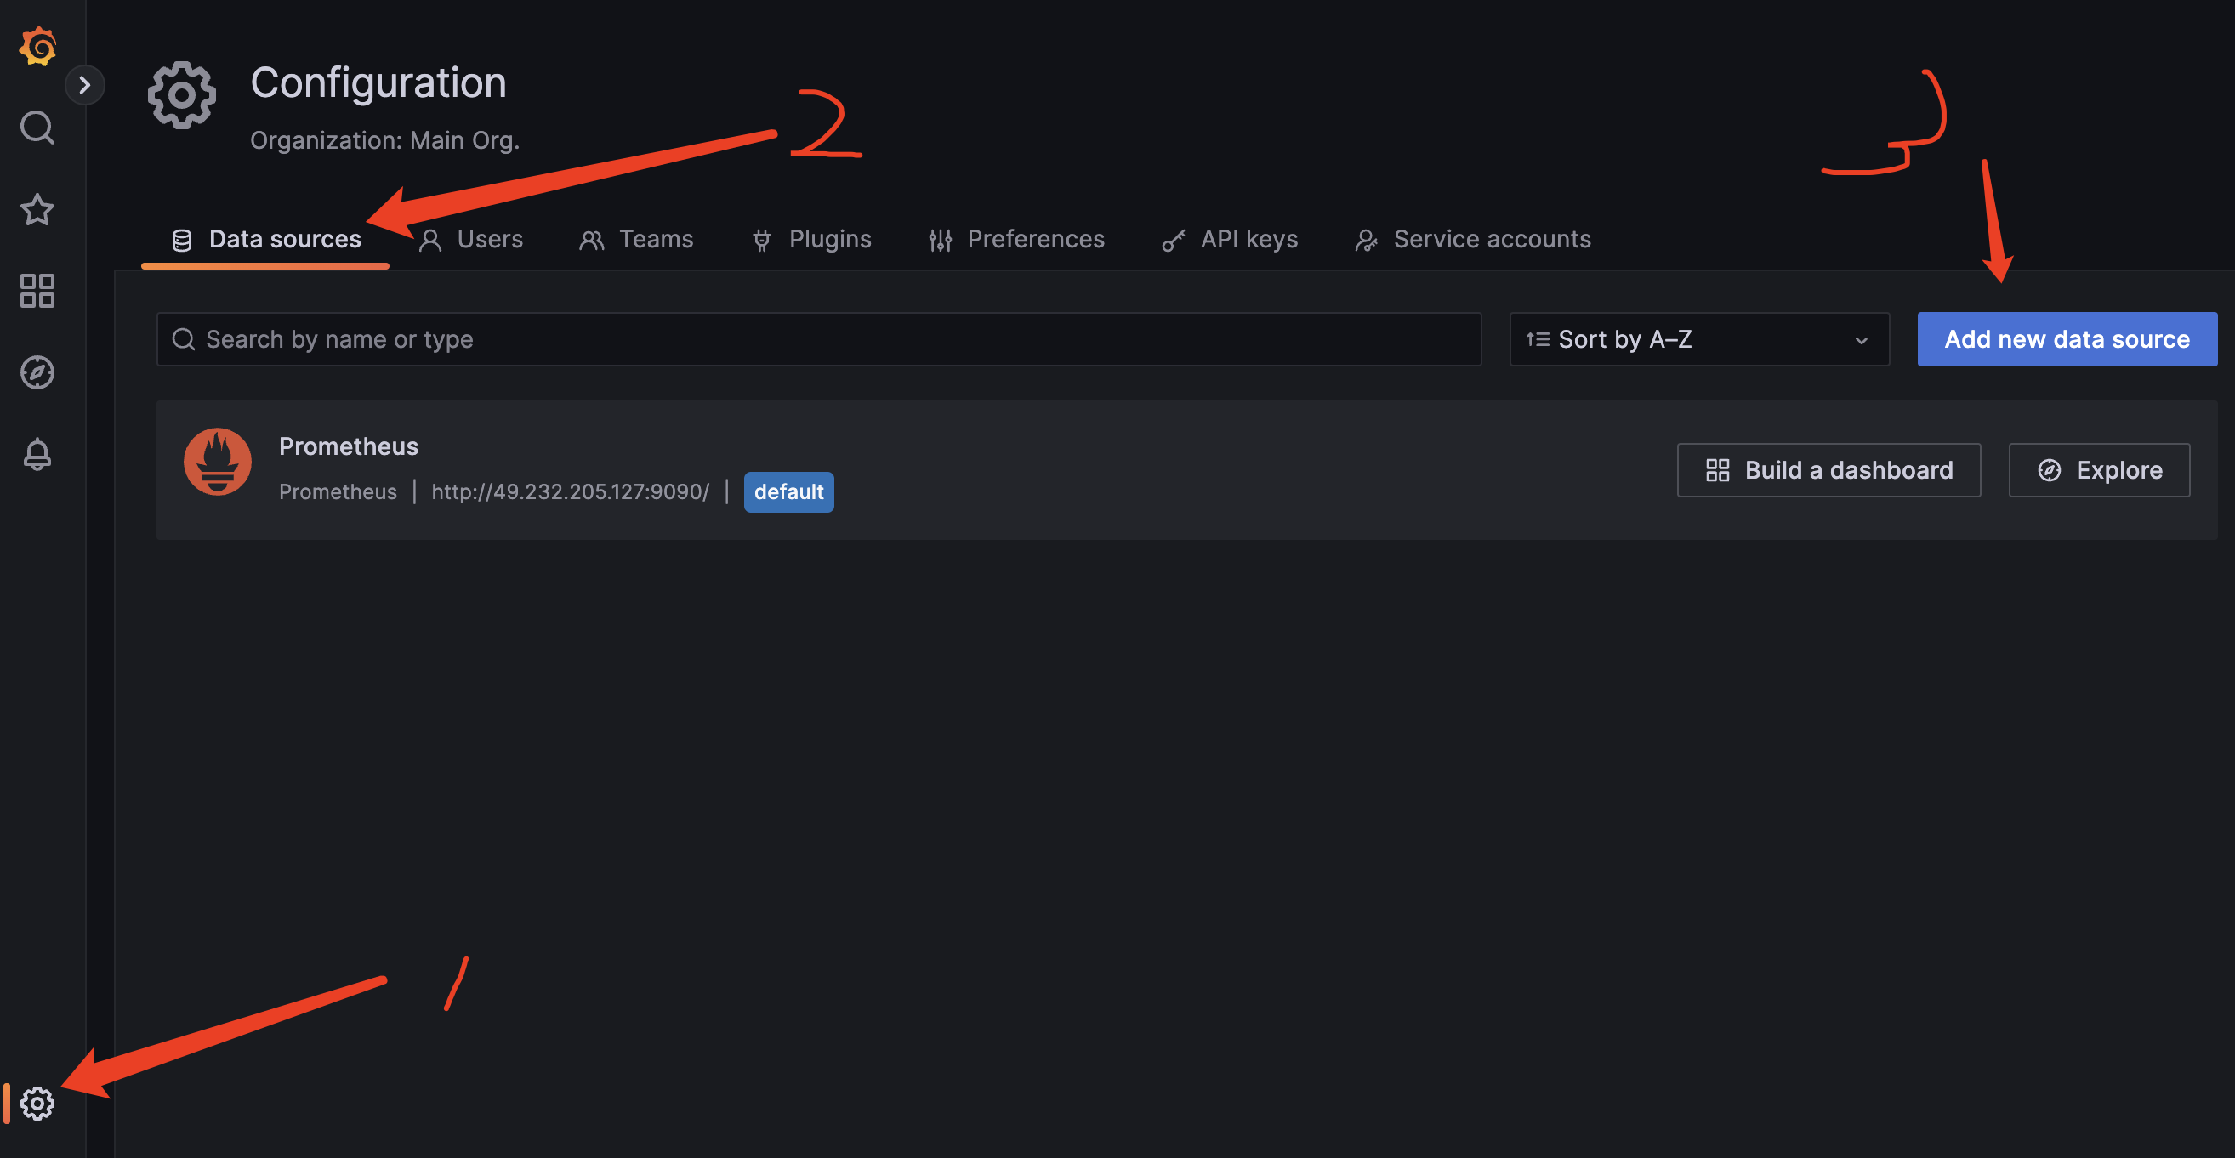The image size is (2235, 1158).
Task: Click the large Configuration gear header icon
Action: (x=182, y=95)
